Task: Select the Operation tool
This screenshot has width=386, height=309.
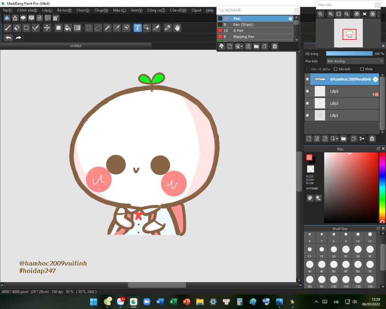Action: pos(147,28)
